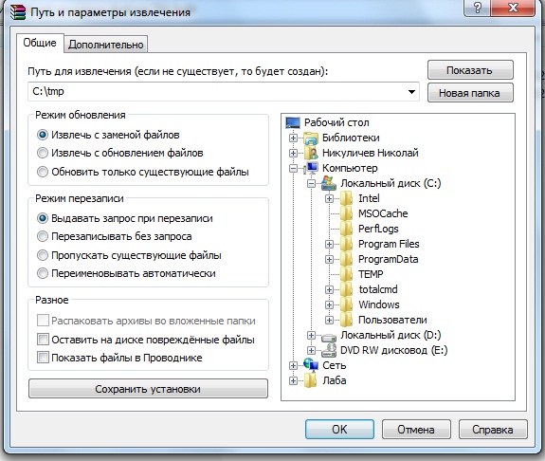Click the Сеть network globe icon
This screenshot has width=545, height=461.
tap(311, 365)
